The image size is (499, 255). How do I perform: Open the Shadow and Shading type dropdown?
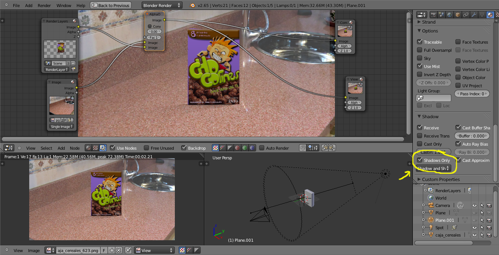[434, 169]
